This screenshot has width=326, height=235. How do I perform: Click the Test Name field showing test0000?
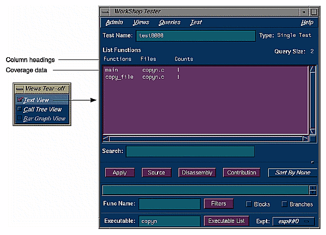196,36
